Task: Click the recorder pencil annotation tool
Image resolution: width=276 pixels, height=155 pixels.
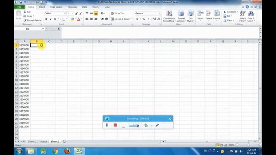Action: (x=157, y=125)
